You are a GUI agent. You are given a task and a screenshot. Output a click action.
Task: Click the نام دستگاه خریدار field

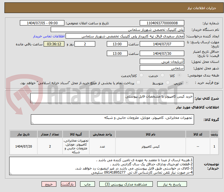pos(117,30)
